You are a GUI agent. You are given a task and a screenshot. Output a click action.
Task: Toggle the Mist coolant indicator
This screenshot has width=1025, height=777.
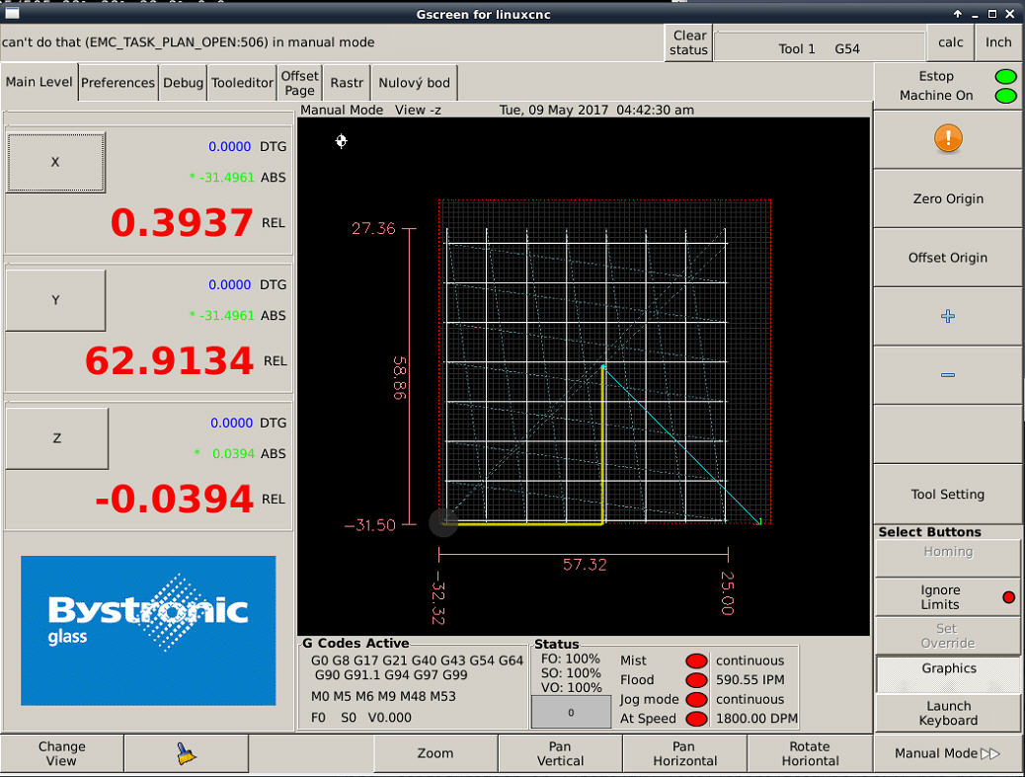[697, 660]
